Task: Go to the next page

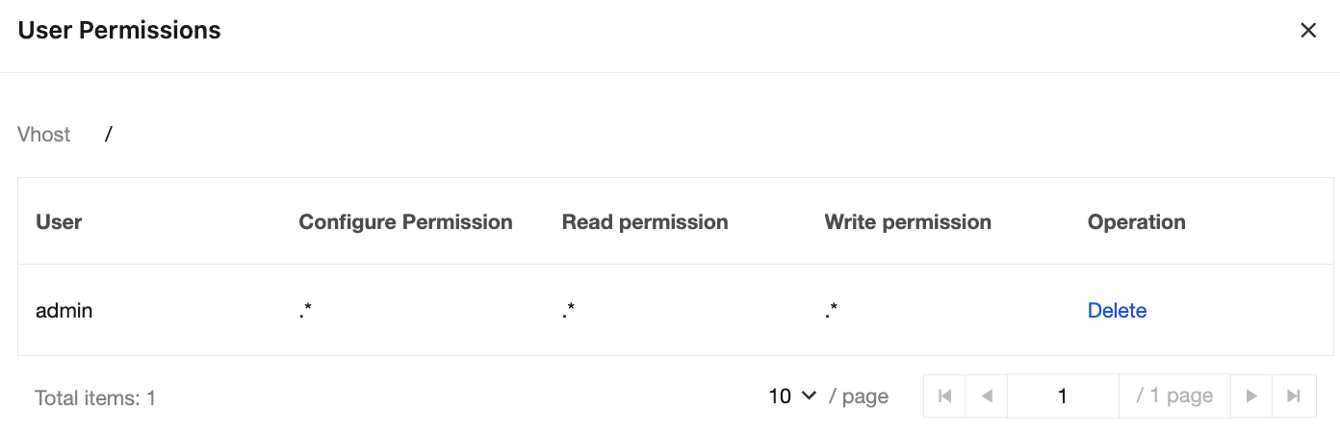Action: point(1251,396)
